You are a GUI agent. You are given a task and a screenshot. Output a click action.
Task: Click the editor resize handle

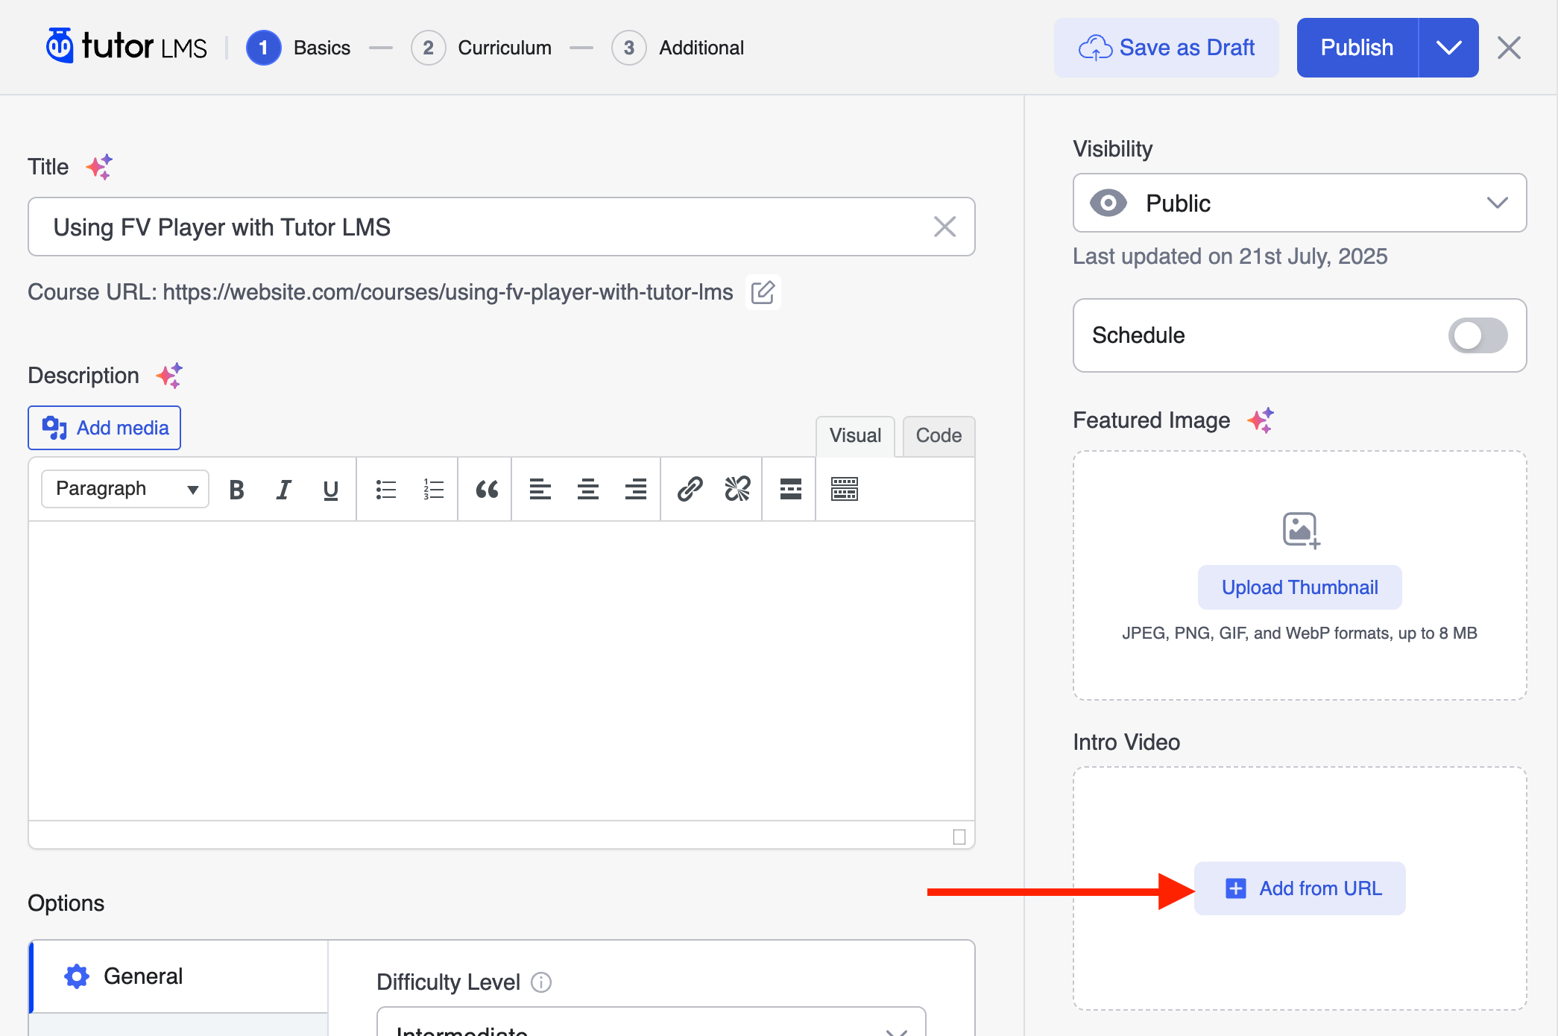click(x=959, y=837)
